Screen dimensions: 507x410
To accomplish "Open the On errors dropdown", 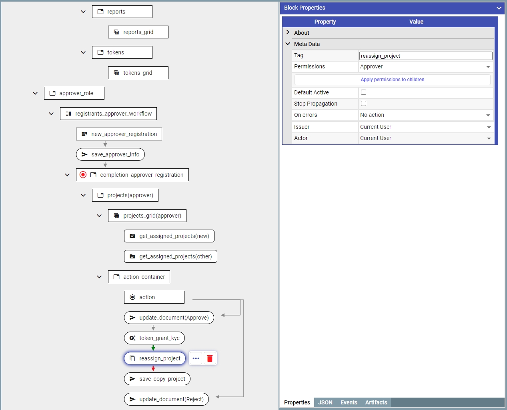I will [425, 115].
